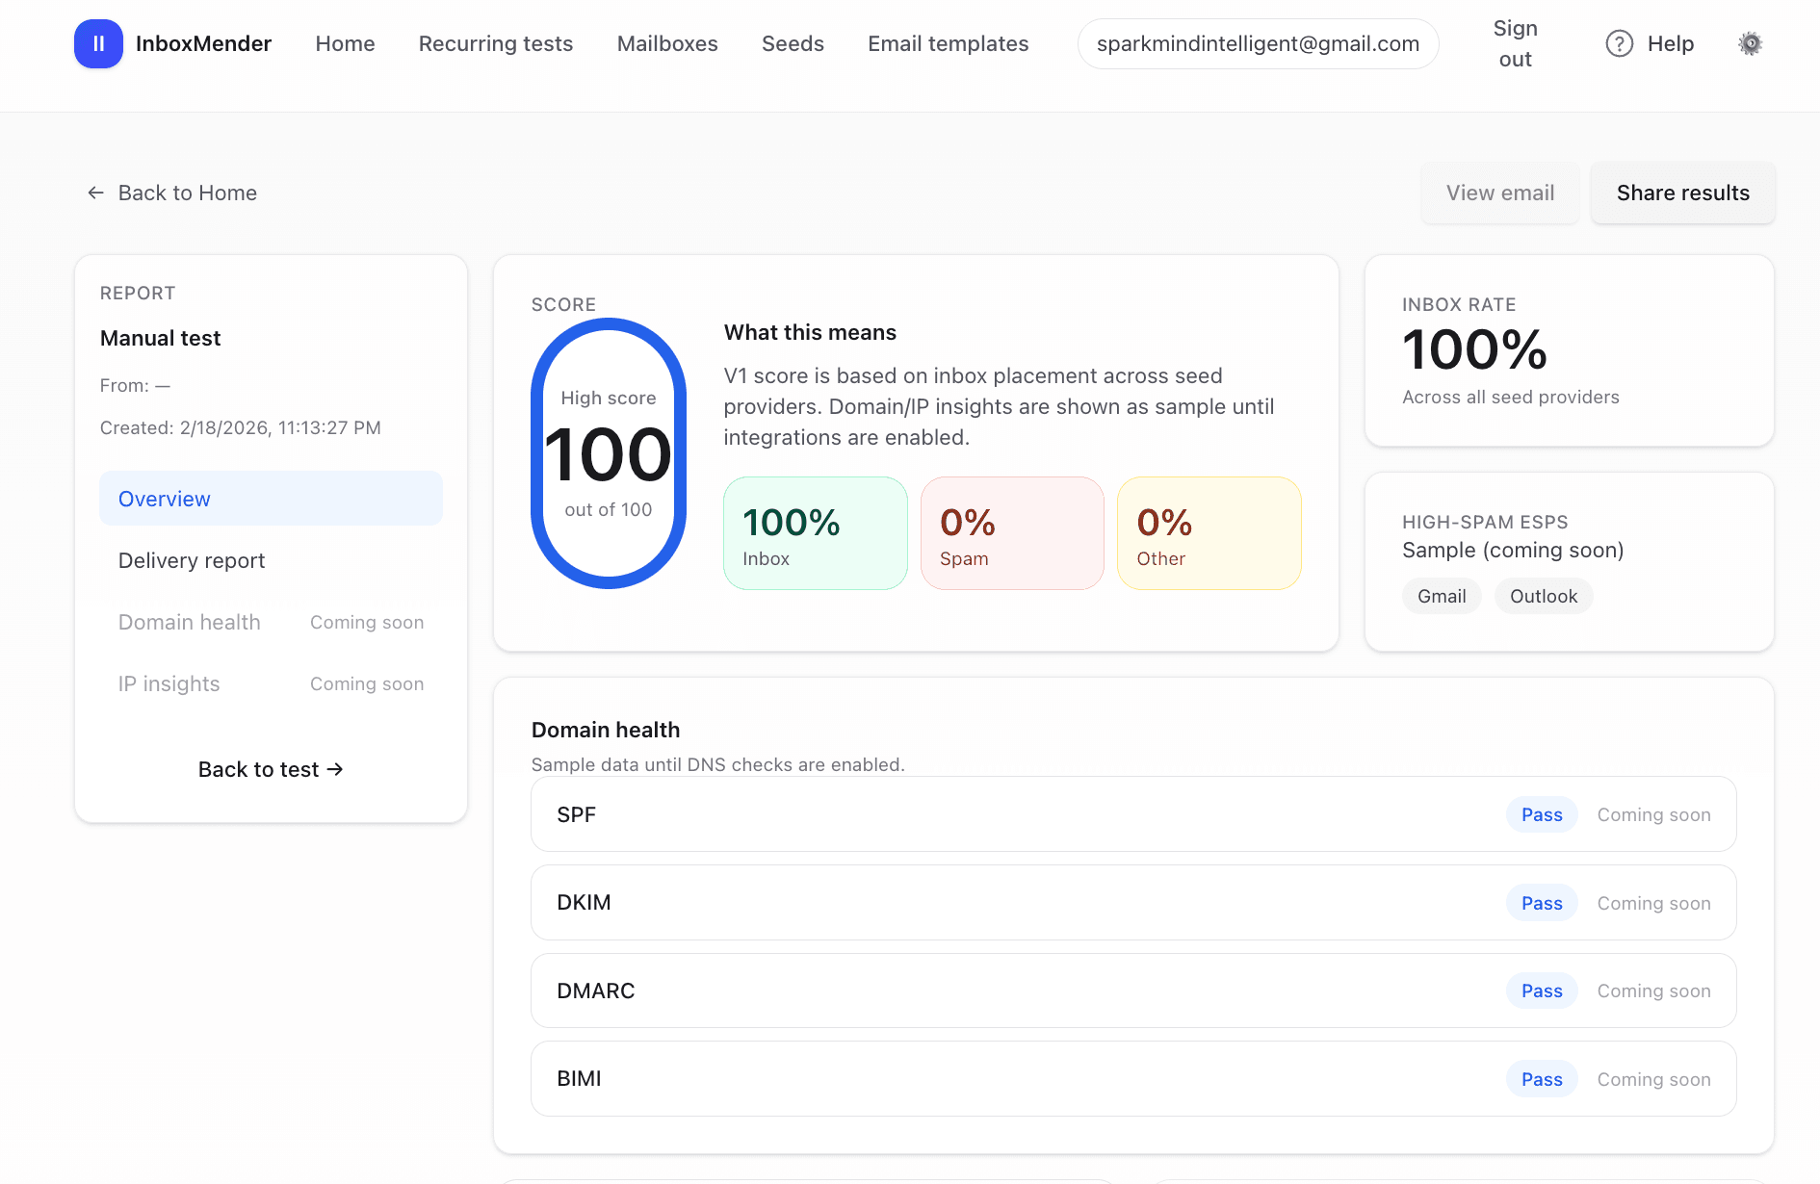Open the account email field
Screen dimensions: 1820x1184
pyautogui.click(x=1258, y=43)
